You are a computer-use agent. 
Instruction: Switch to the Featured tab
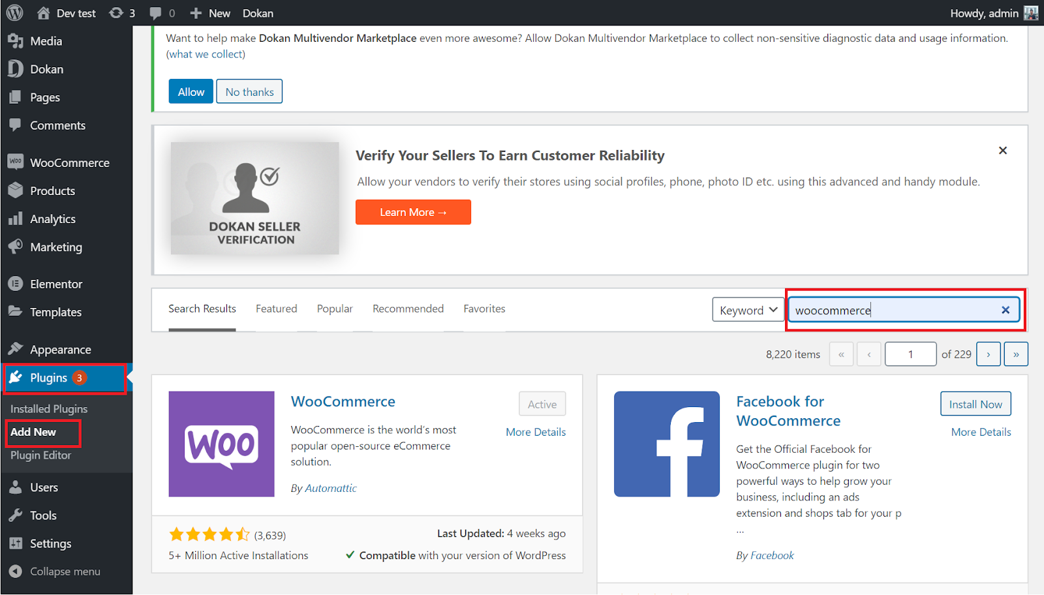tap(277, 309)
